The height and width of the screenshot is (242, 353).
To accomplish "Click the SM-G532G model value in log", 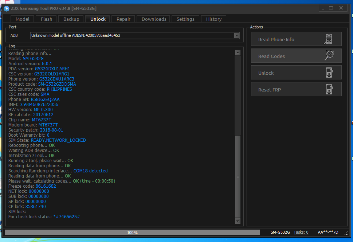I will coord(33,59).
